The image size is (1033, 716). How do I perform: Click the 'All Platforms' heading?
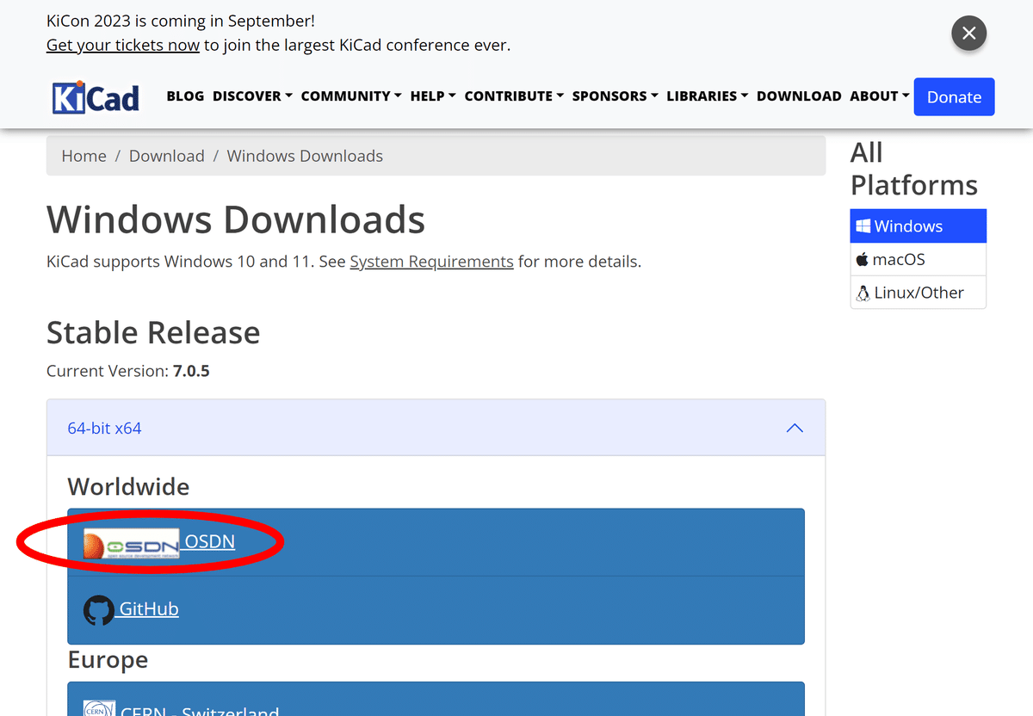click(914, 169)
